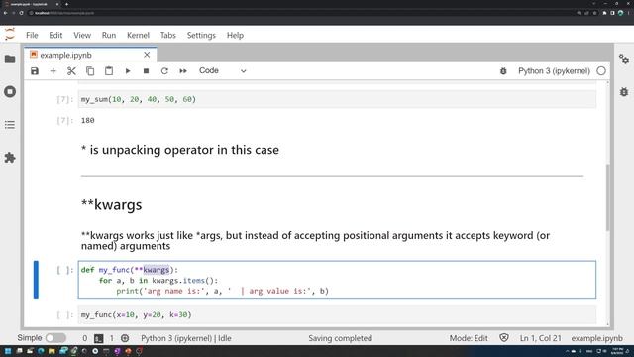Click the terminals count icon in status bar
Screen dimensions: 634x357
coord(98,338)
